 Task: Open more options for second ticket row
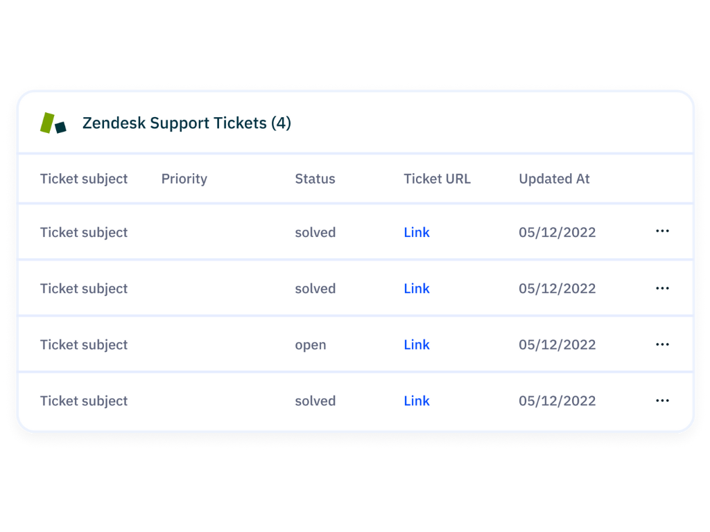tap(662, 288)
